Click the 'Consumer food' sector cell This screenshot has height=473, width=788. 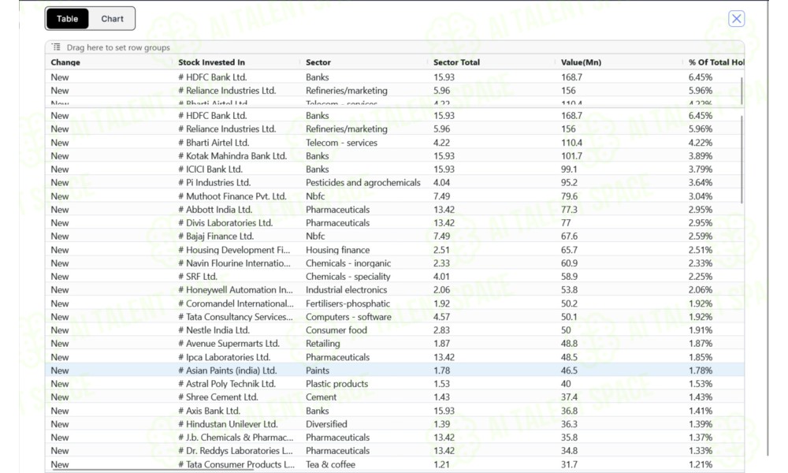pos(336,330)
